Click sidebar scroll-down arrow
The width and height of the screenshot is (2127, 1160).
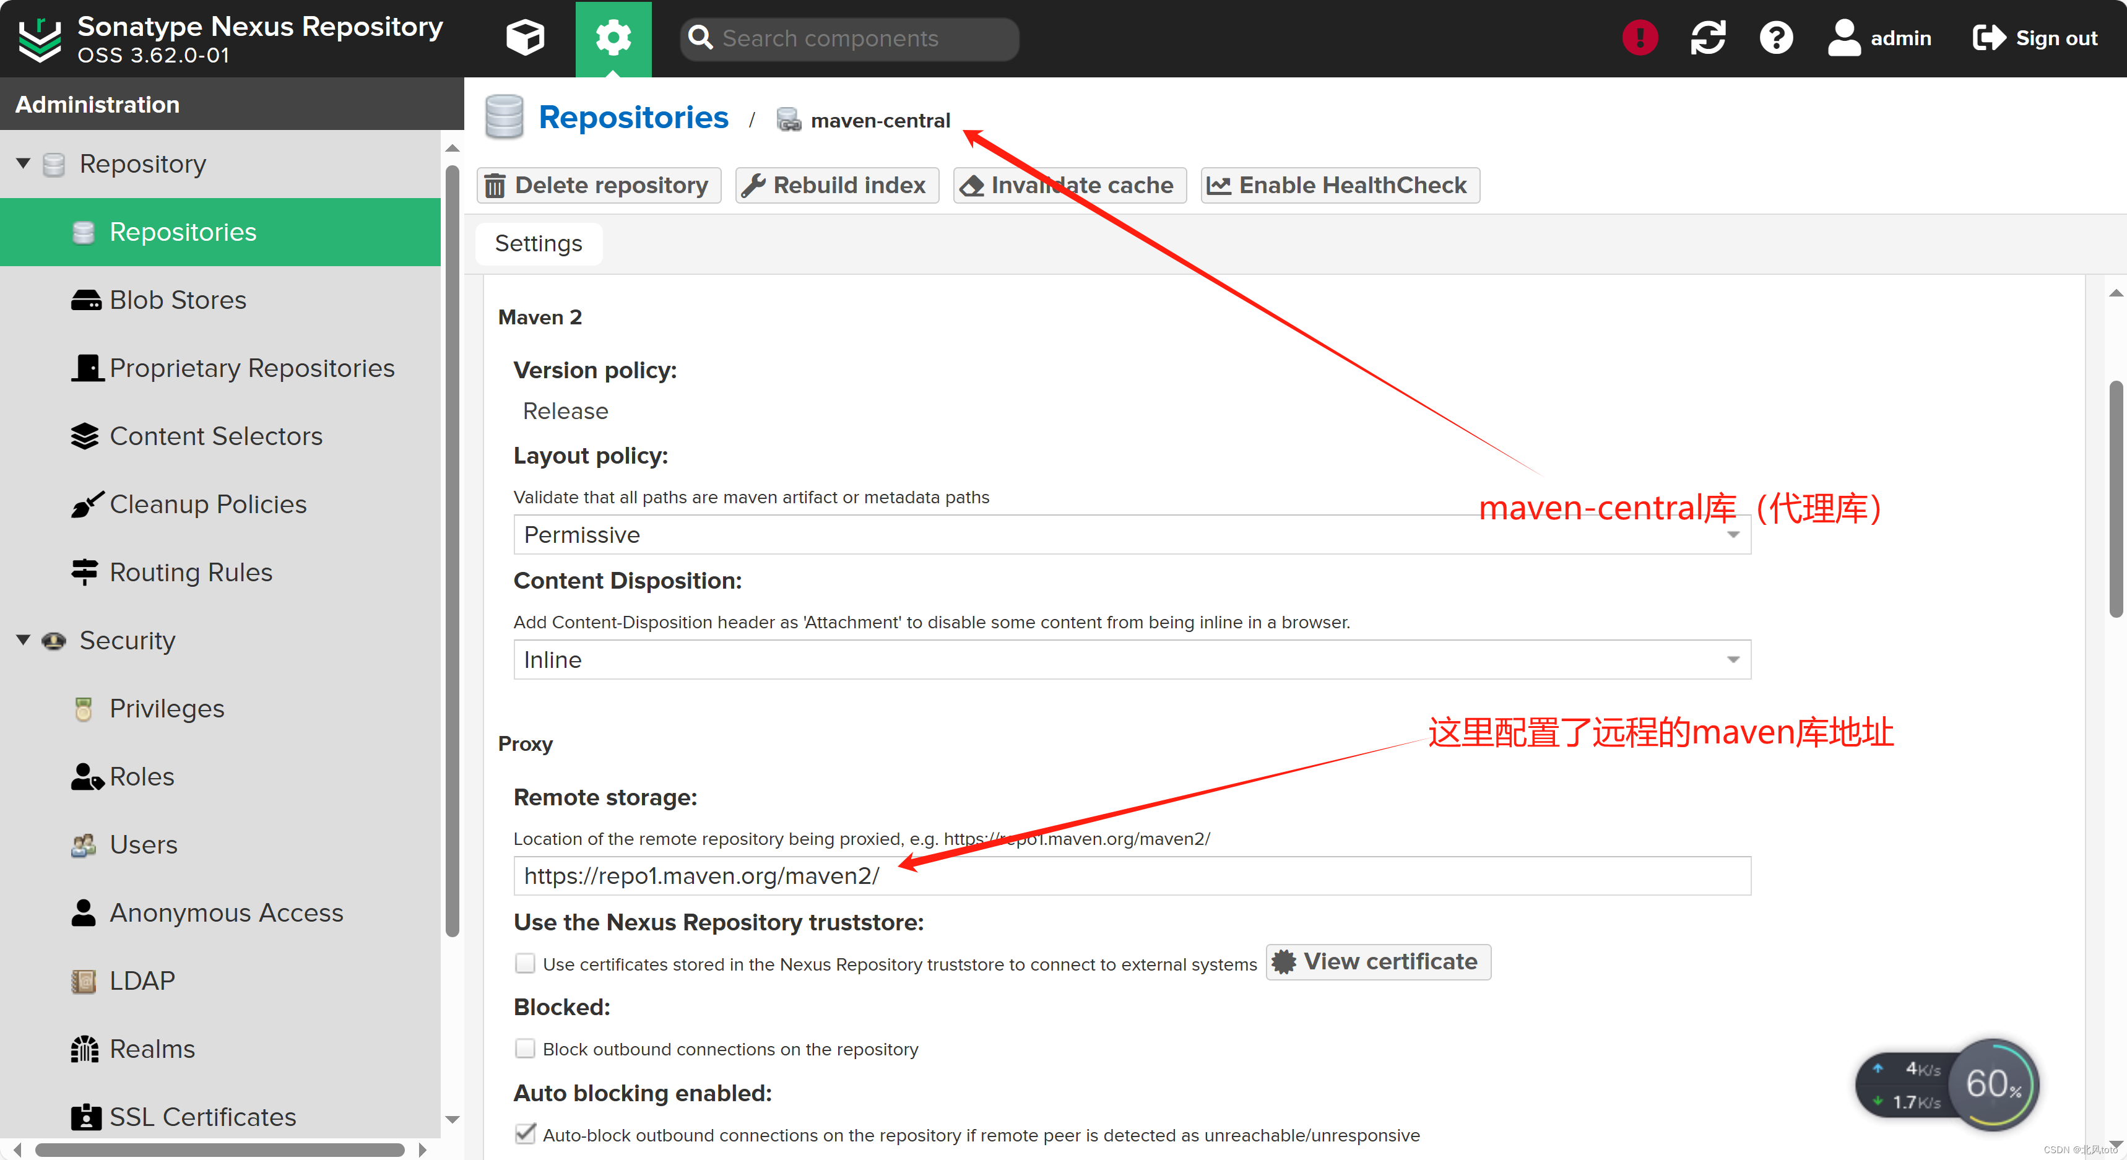(x=453, y=1120)
